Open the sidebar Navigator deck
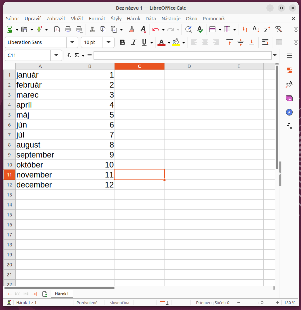301x310 pixels. click(x=289, y=112)
